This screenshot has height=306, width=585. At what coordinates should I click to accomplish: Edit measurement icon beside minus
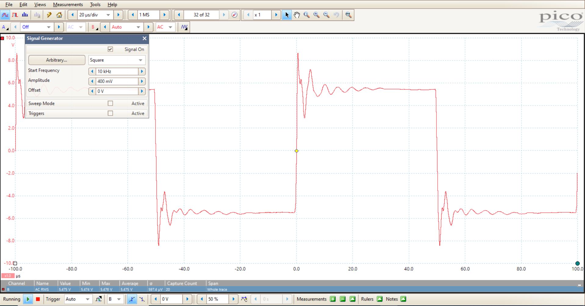tap(353, 299)
